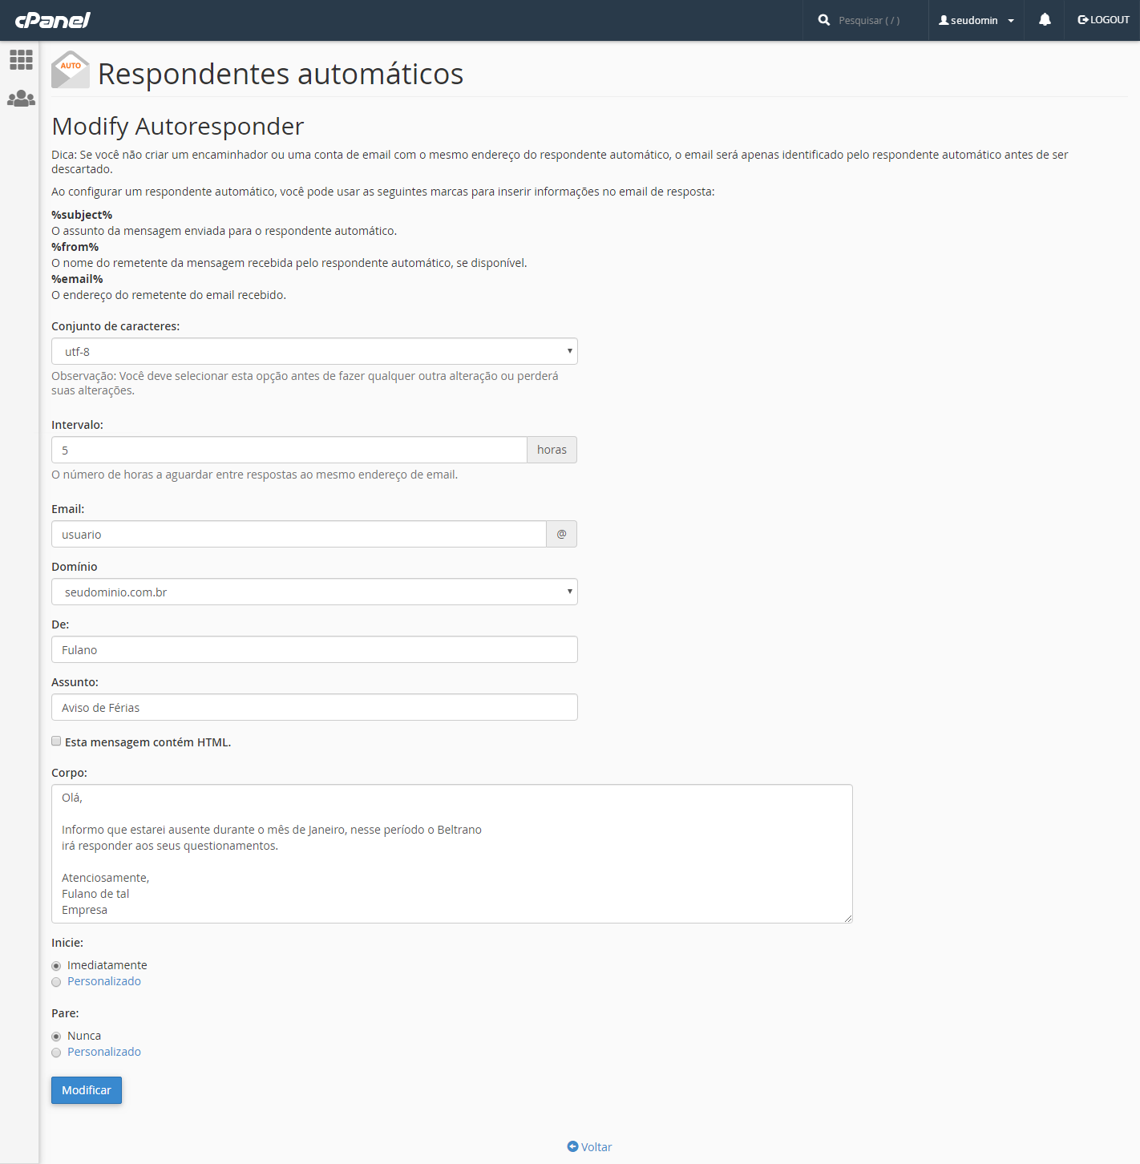Screen dimensions: 1140x1164
Task: Click the Voltar arrow icon
Action: pyautogui.click(x=572, y=1146)
